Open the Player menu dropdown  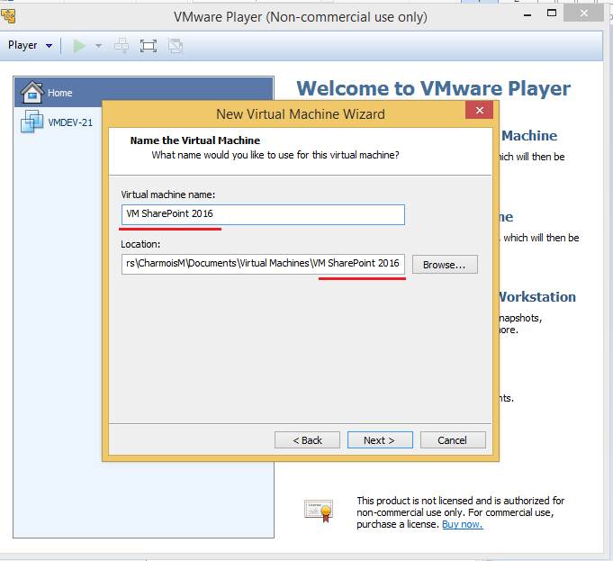(30, 45)
